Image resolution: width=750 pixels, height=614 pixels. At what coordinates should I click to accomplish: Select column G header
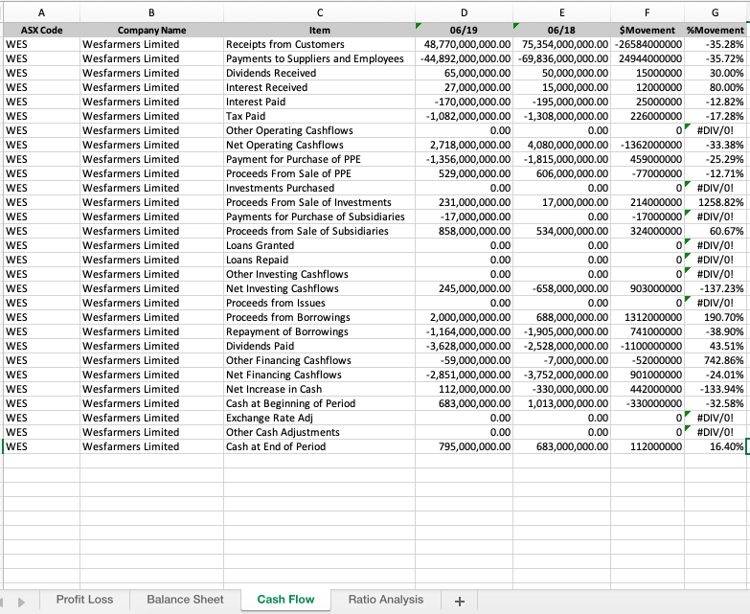(x=716, y=12)
